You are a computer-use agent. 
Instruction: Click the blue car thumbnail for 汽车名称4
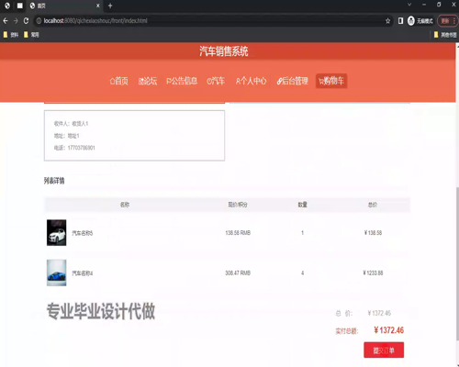point(56,272)
